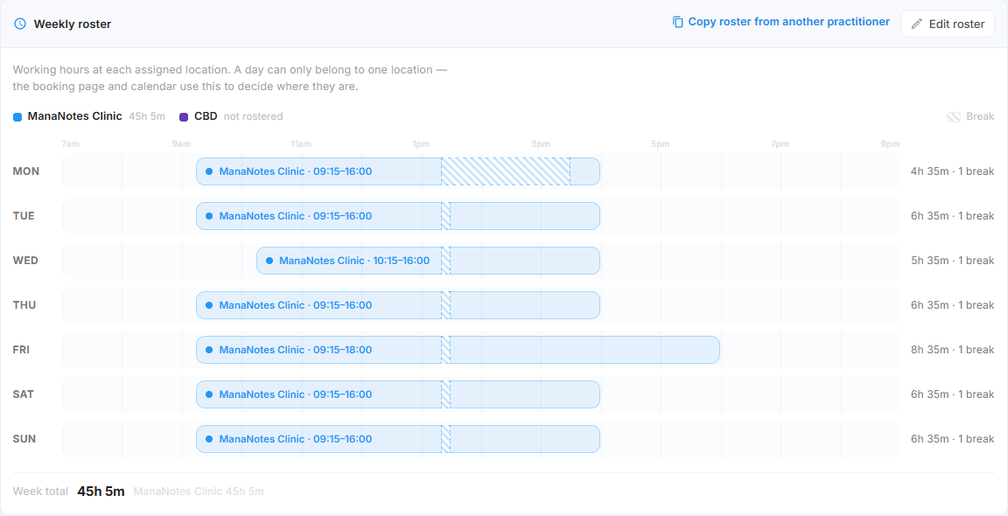Screen dimensions: 1008x516
Task: Click the THU day label
Action: pos(24,305)
